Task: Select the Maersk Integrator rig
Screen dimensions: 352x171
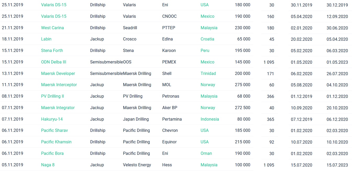Action: (x=58, y=108)
